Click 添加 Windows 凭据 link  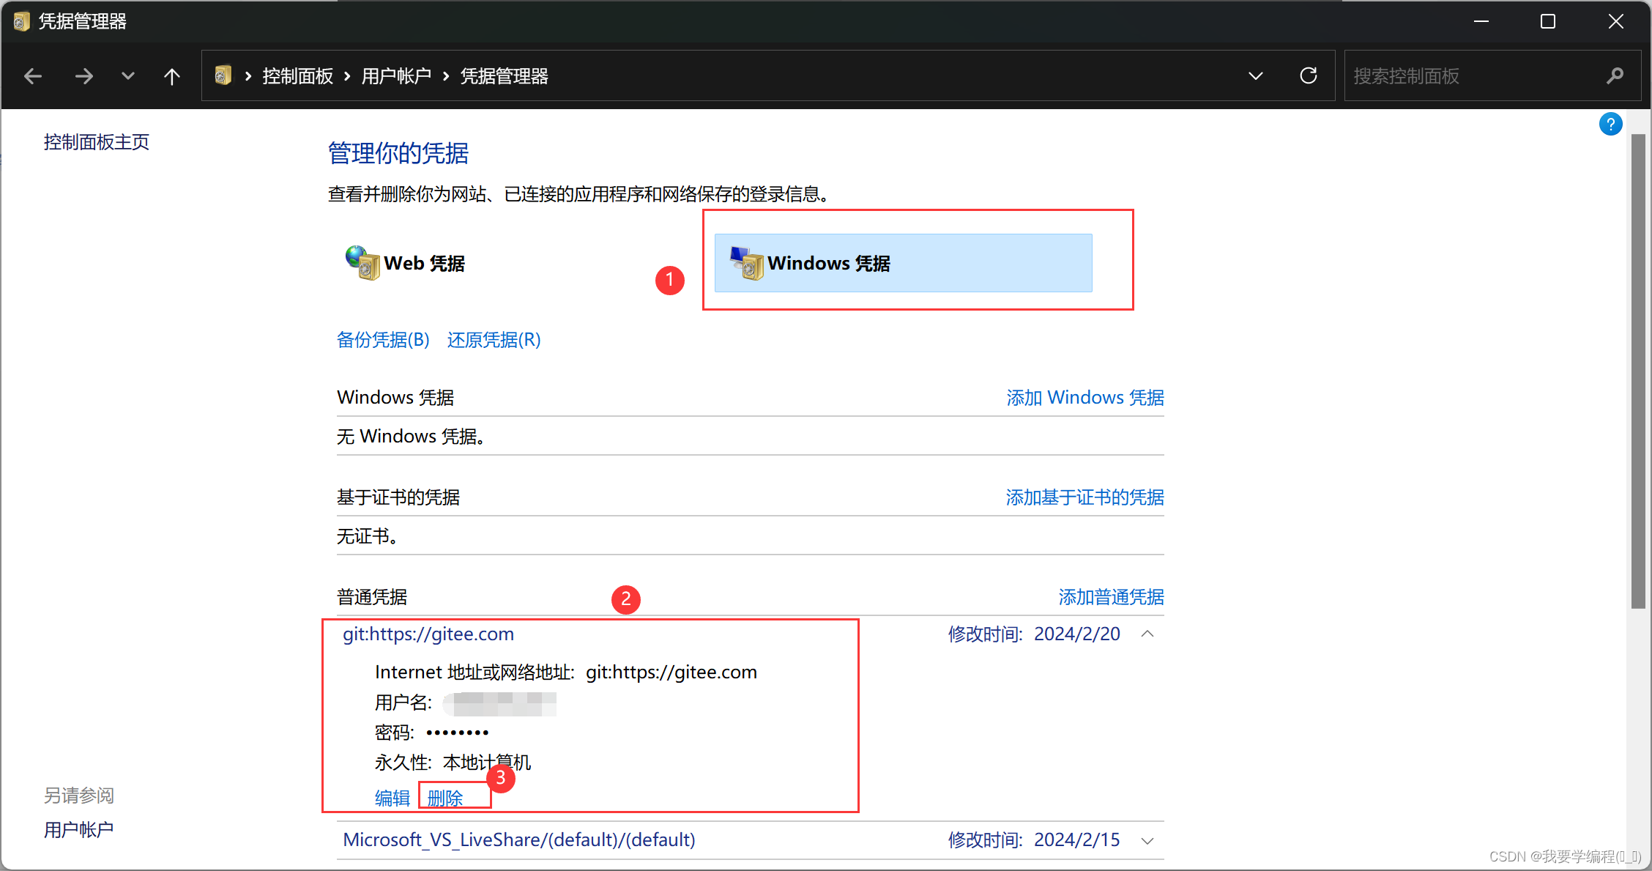point(1085,398)
